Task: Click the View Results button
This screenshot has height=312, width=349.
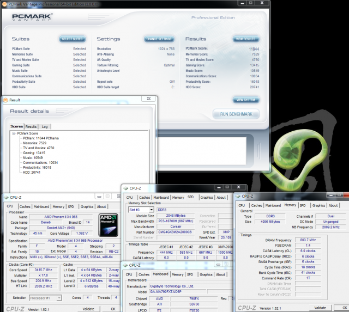Action: pyautogui.click(x=246, y=39)
